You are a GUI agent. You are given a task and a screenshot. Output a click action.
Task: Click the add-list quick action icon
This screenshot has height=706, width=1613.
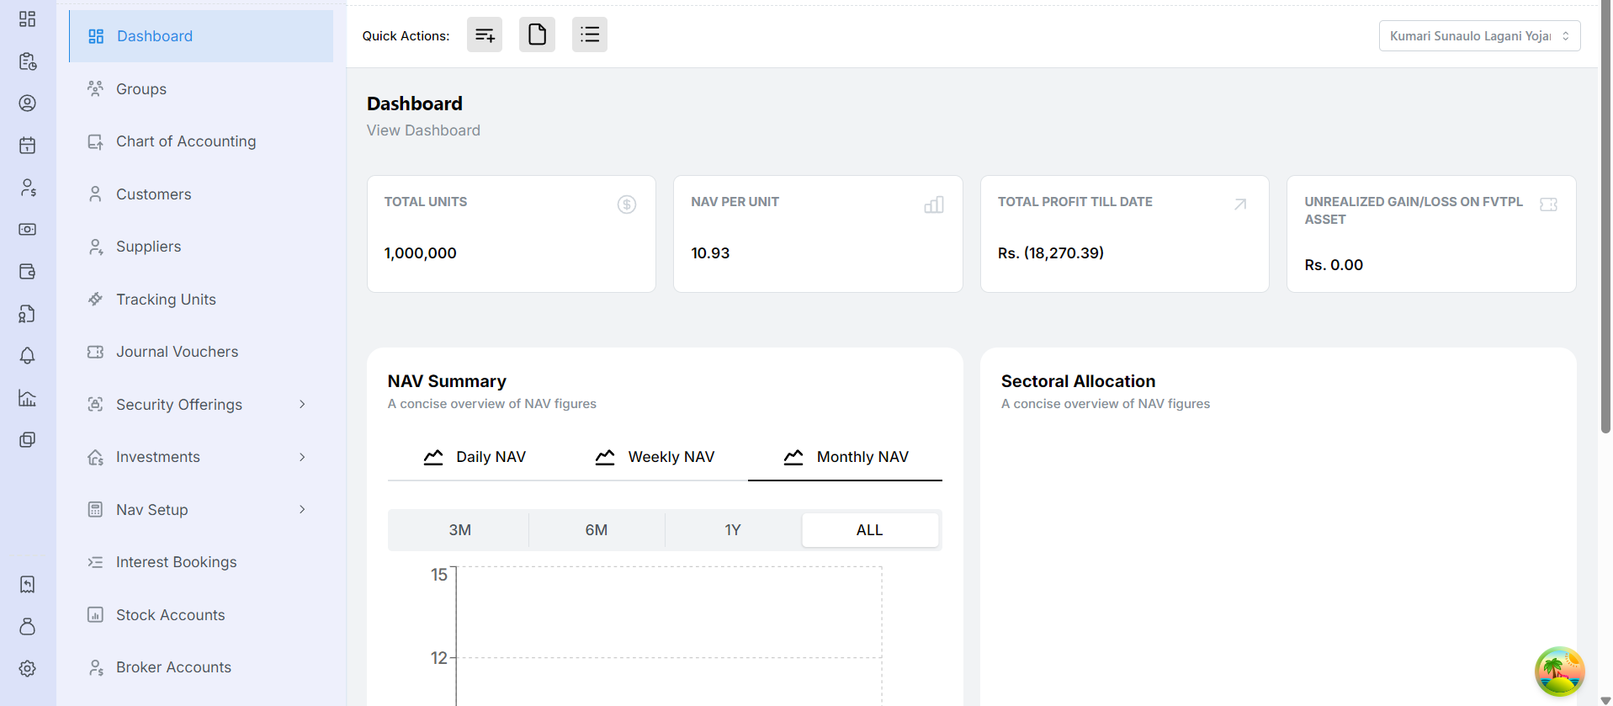tap(485, 35)
